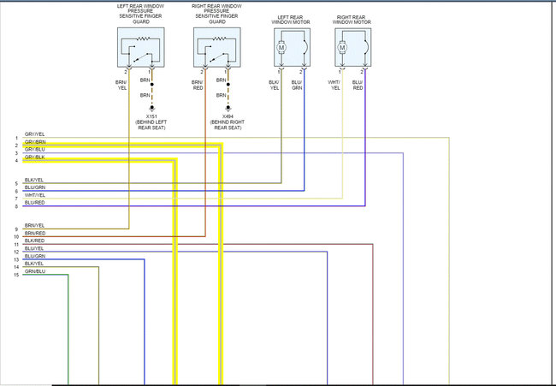Click the ground symbol above X494
Screen dimensions: 556x386
click(228, 108)
